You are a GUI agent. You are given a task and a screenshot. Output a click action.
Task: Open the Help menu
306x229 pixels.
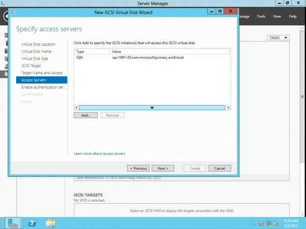pyautogui.click(x=293, y=16)
